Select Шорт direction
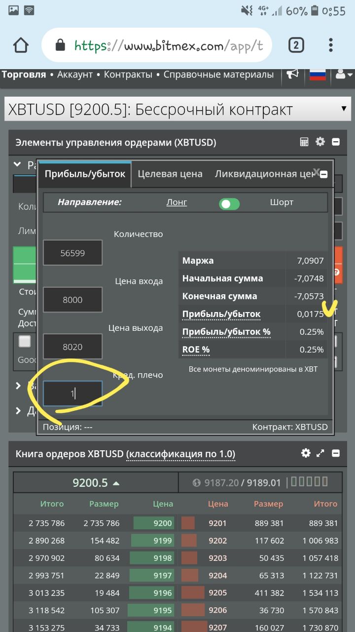Screen dimensions: 355x632 (282, 202)
